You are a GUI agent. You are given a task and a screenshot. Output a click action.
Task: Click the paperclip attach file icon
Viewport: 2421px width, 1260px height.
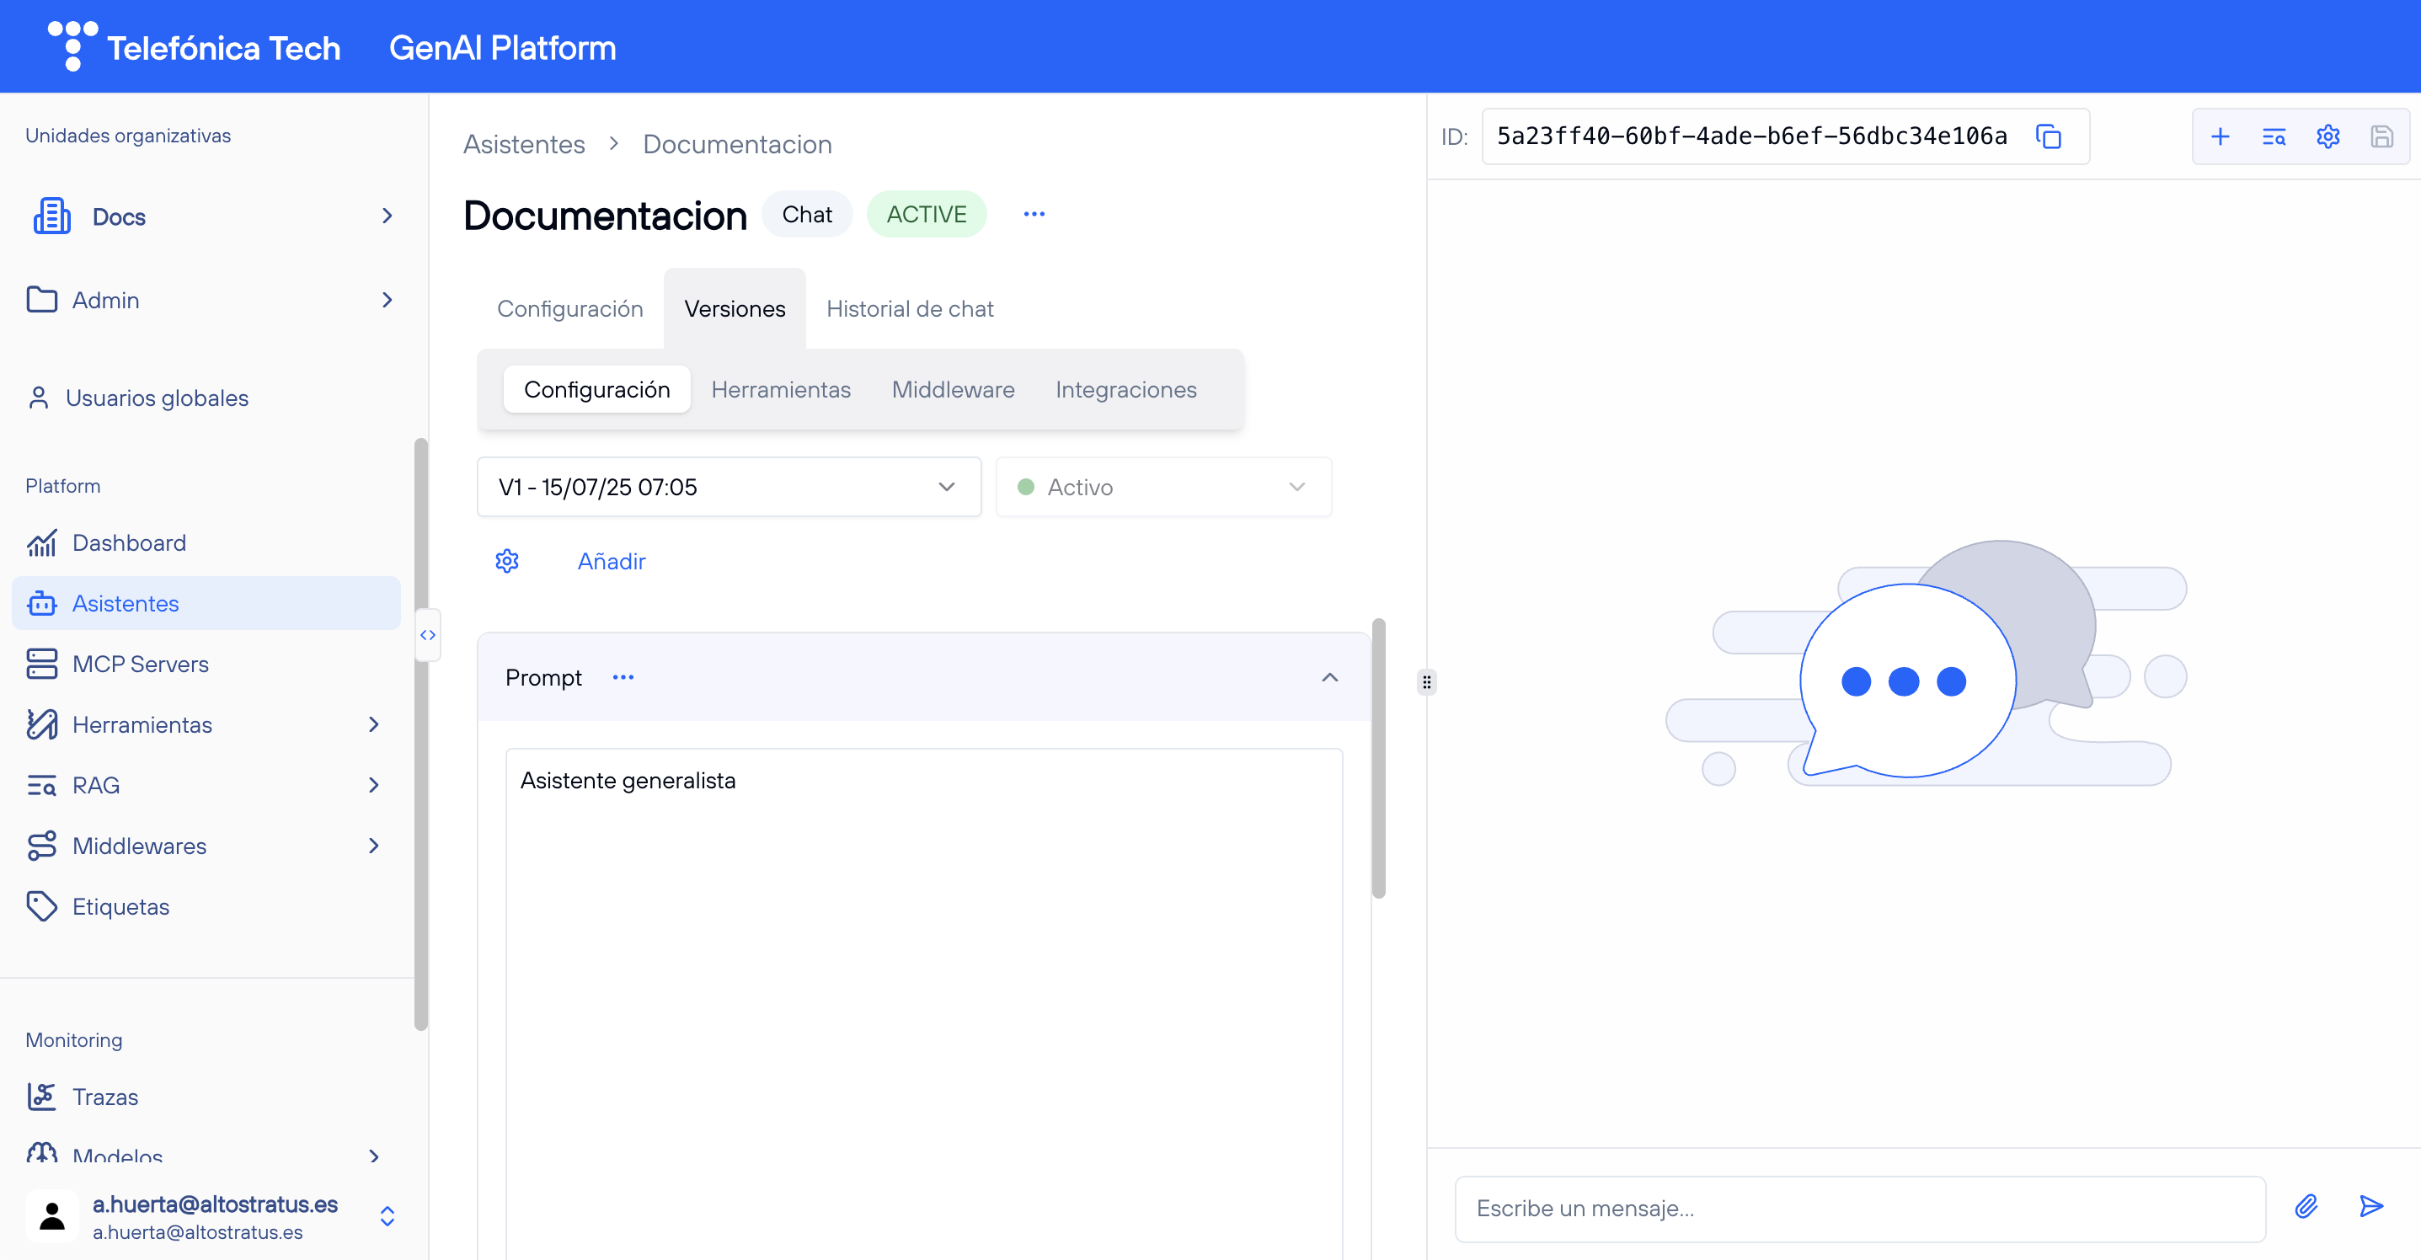click(x=2306, y=1206)
